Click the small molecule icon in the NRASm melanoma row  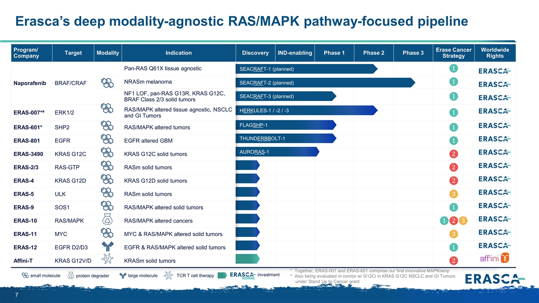coord(108,83)
